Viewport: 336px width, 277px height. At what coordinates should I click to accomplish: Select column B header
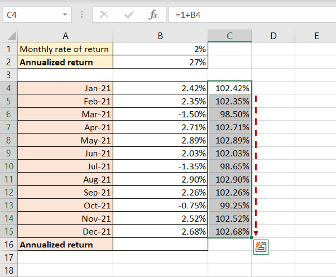[x=160, y=36]
